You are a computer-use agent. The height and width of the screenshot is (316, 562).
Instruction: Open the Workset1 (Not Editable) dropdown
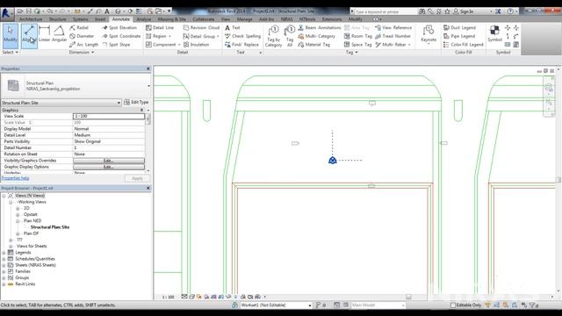coord(275,305)
